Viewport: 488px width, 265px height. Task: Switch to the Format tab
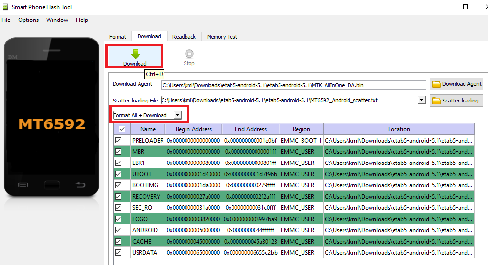[117, 37]
